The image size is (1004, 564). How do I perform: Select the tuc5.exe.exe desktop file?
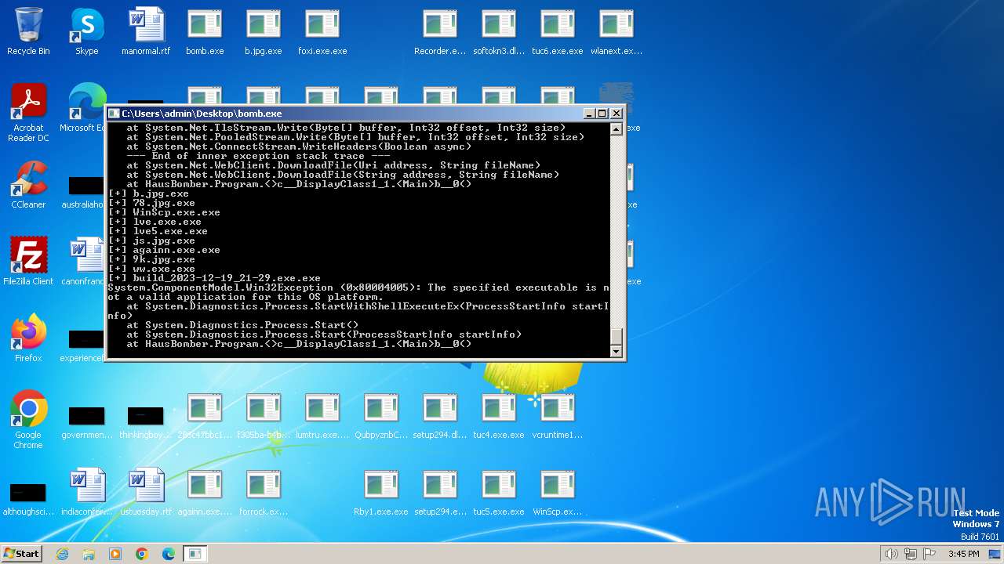click(x=499, y=492)
